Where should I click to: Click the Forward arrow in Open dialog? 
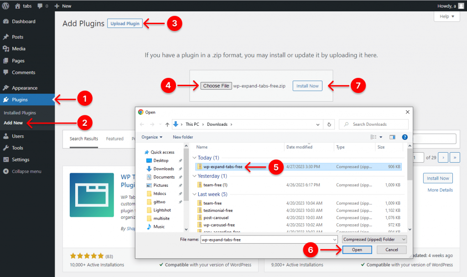(x=152, y=124)
